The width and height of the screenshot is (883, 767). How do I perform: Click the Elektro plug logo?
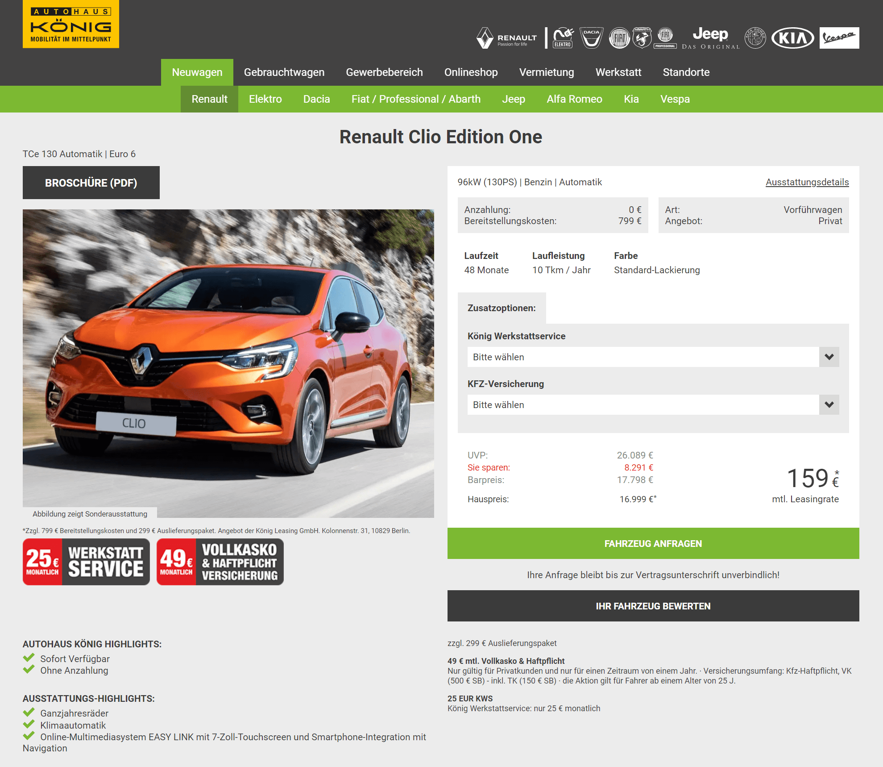(563, 38)
